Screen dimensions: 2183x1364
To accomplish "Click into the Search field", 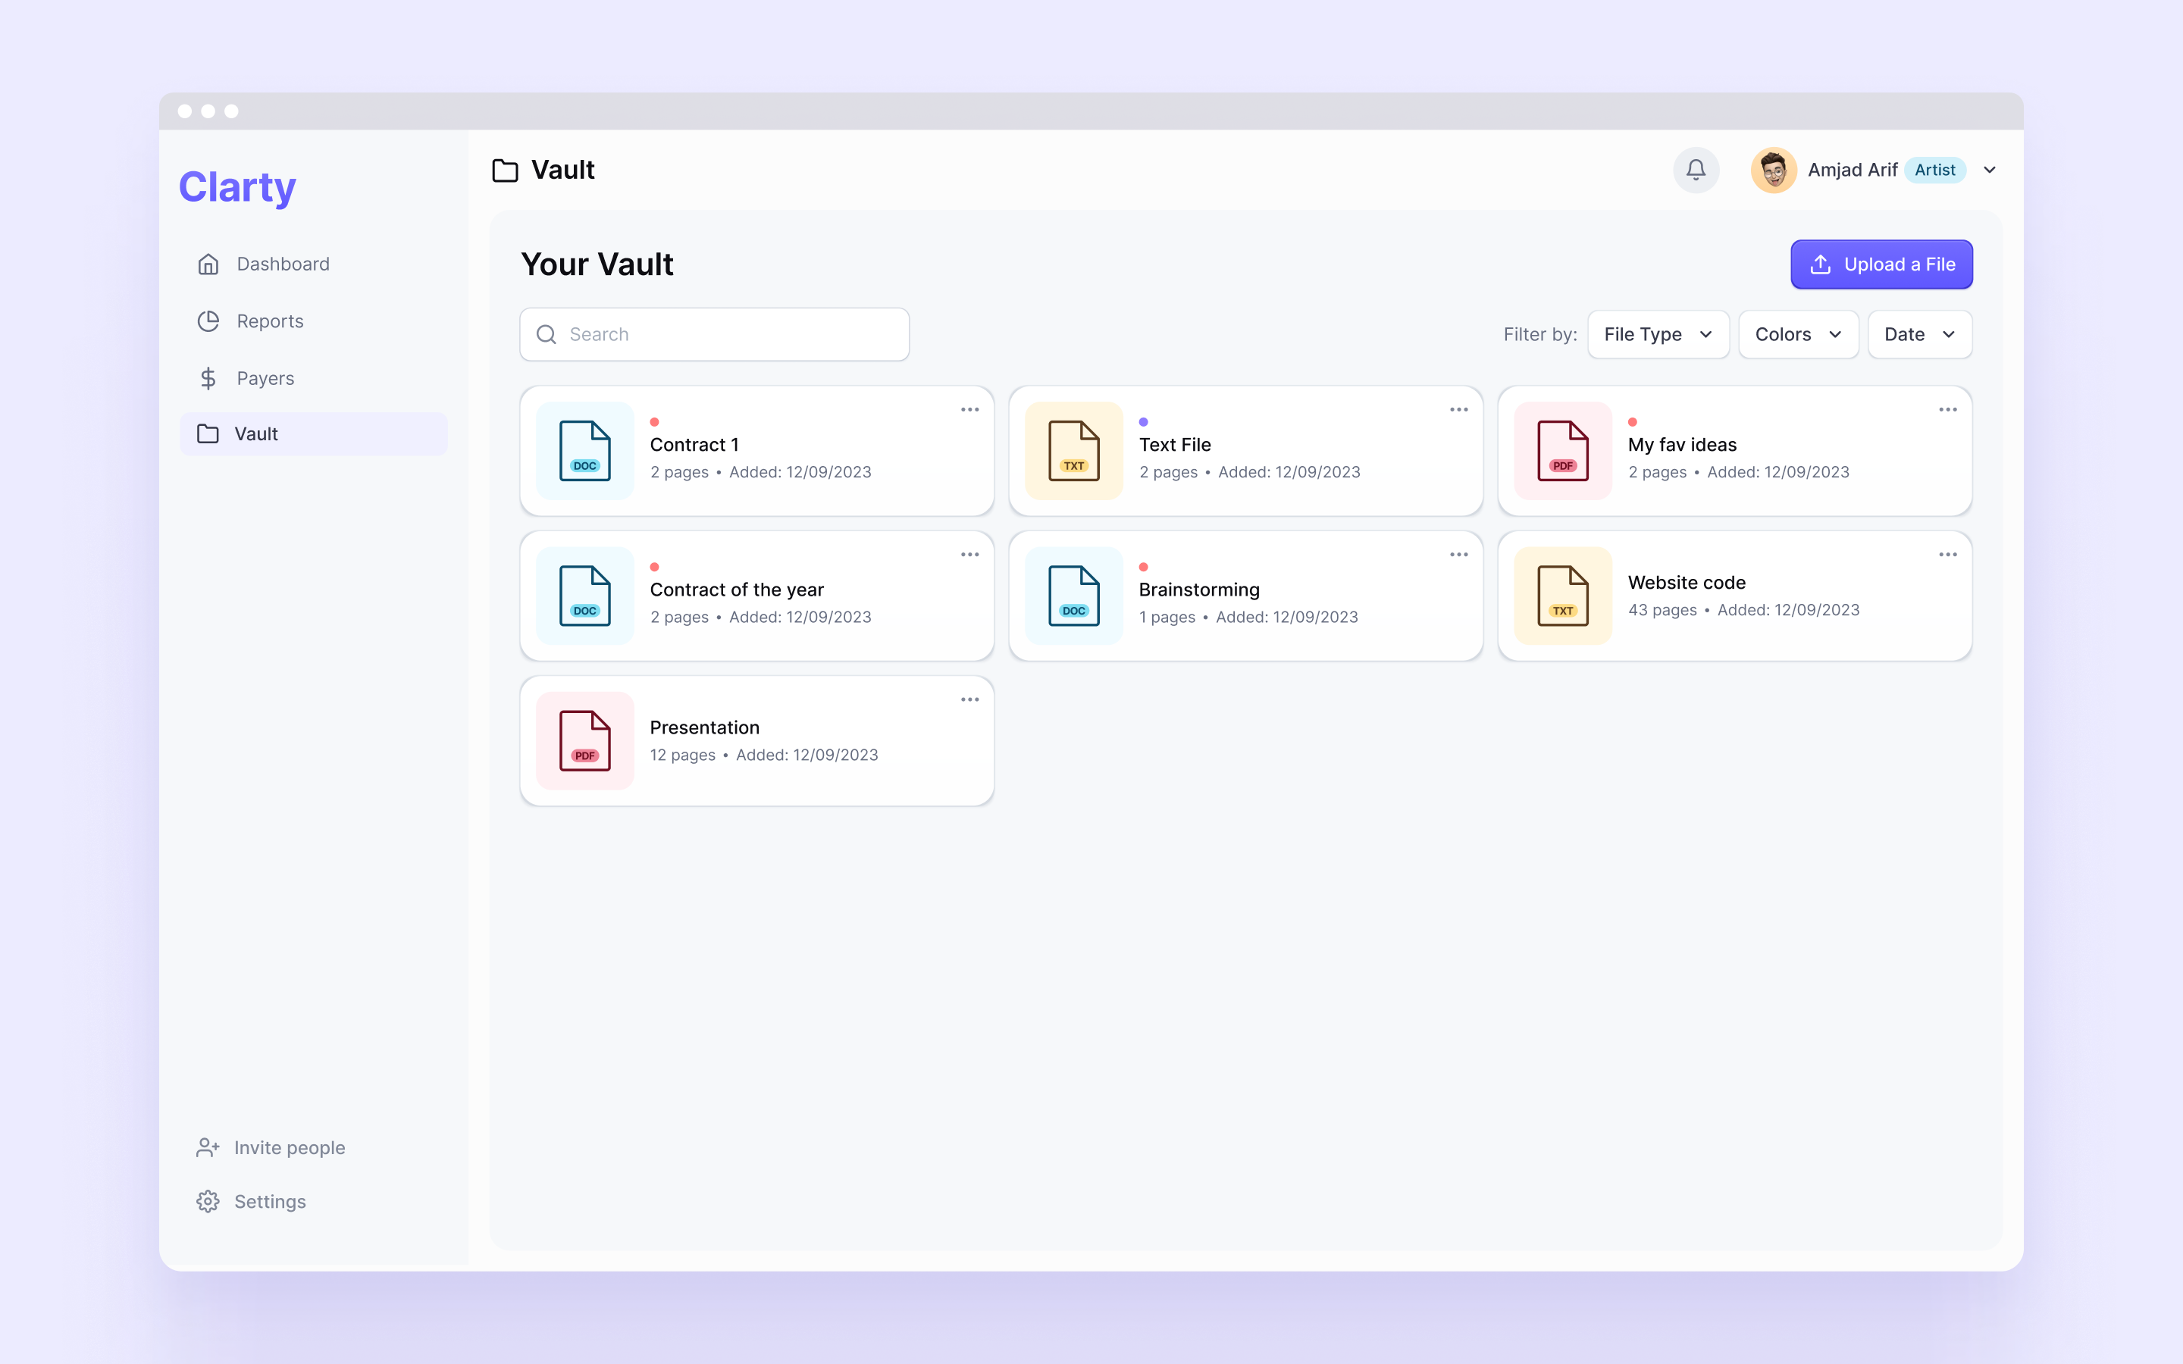I will (715, 335).
